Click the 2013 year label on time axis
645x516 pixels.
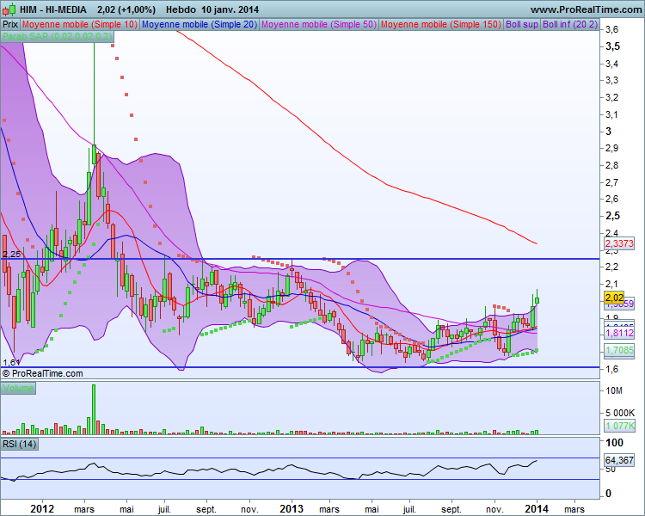292,509
